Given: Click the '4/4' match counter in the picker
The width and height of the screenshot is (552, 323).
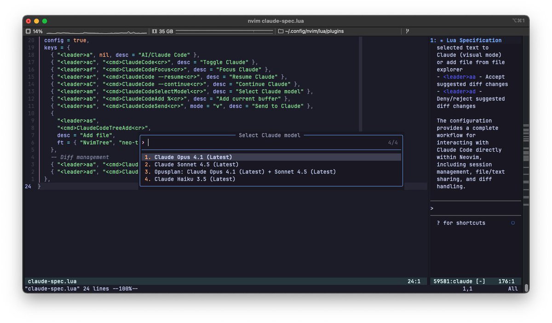Looking at the screenshot, I should 393,143.
